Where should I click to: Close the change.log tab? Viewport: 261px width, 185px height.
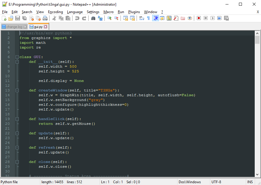pyautogui.click(x=25, y=27)
